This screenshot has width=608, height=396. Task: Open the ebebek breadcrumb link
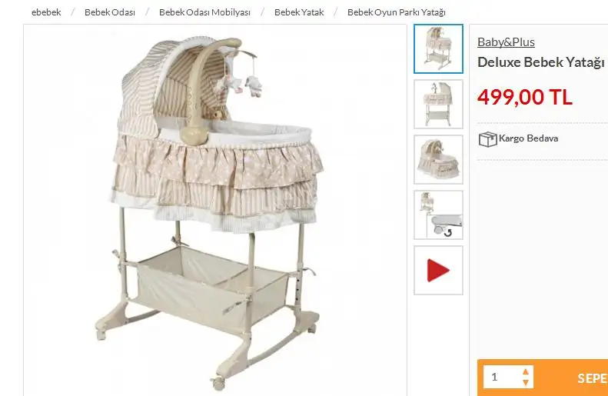[x=46, y=12]
